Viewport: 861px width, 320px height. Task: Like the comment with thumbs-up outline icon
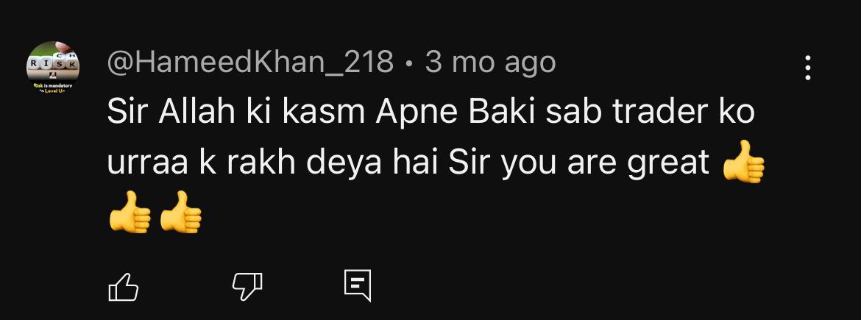click(124, 286)
